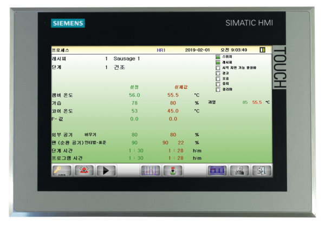The image size is (325, 225).
Task: Click the key login icon button
Action: [62, 170]
